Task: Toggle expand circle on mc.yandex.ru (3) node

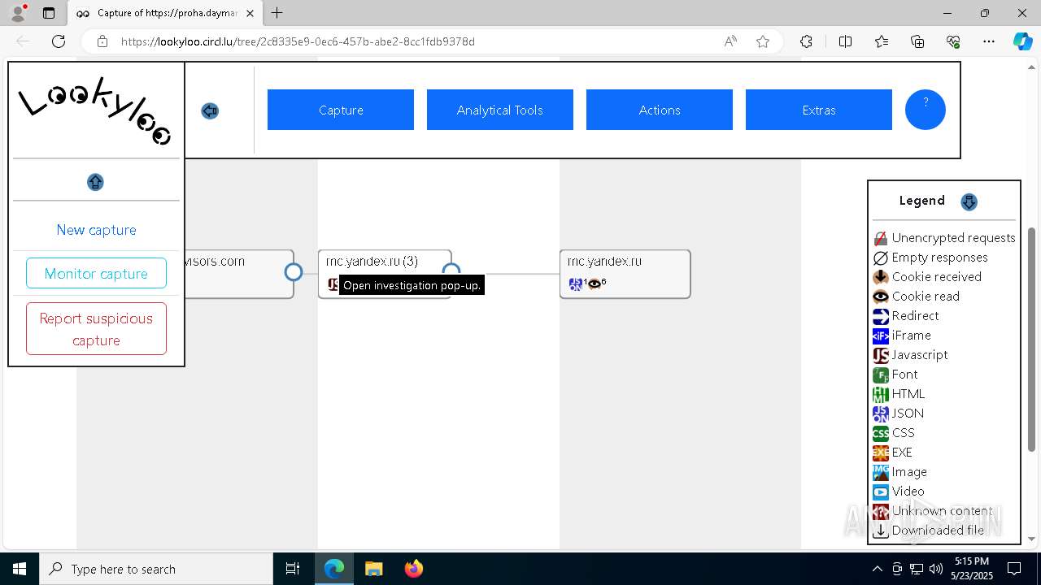Action: click(451, 270)
